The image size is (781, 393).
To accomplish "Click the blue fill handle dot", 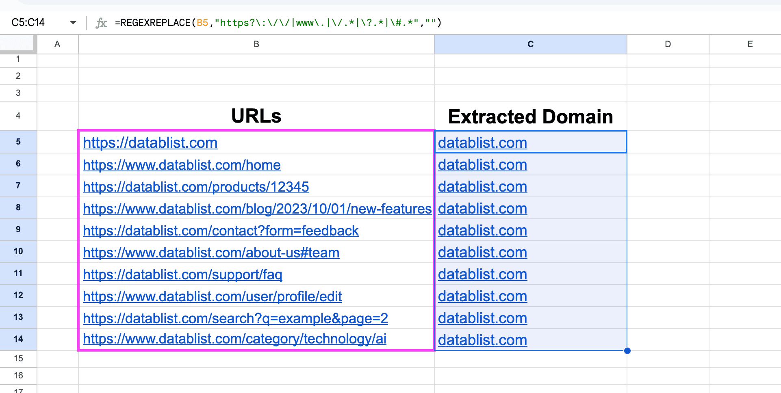I will 628,350.
